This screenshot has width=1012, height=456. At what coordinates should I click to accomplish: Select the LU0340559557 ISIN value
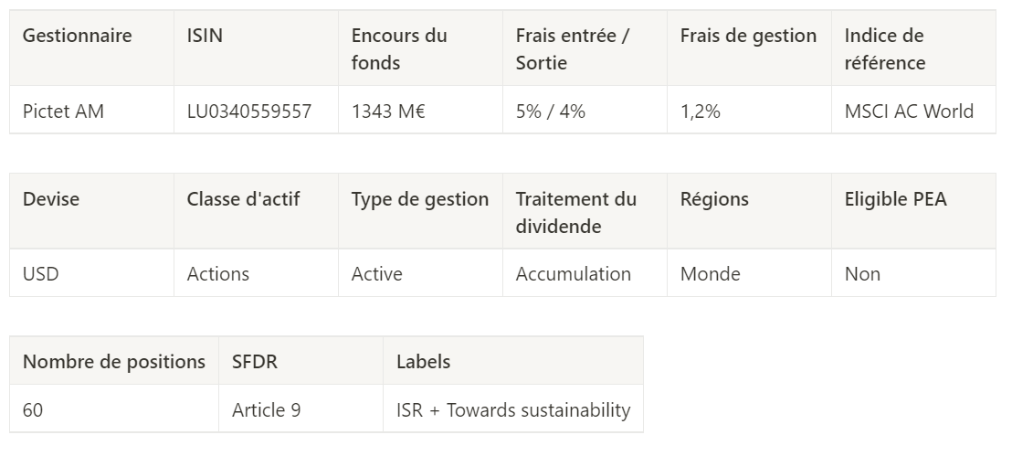(x=249, y=111)
